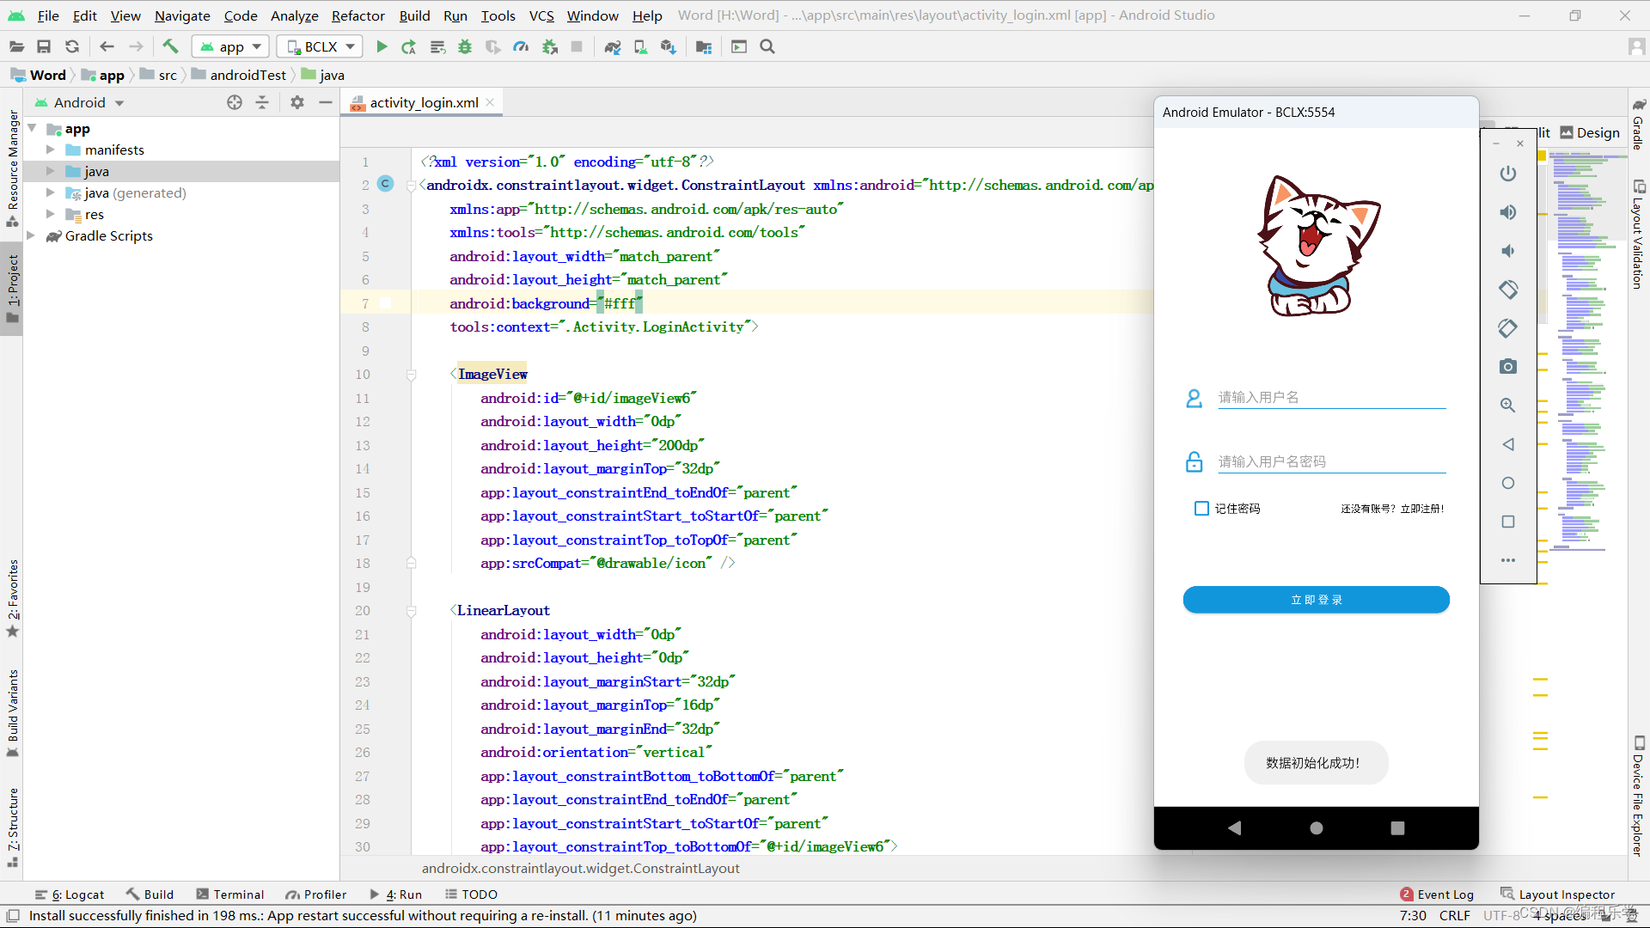Open the BCLX device selector dropdown
The width and height of the screenshot is (1650, 928).
[320, 46]
